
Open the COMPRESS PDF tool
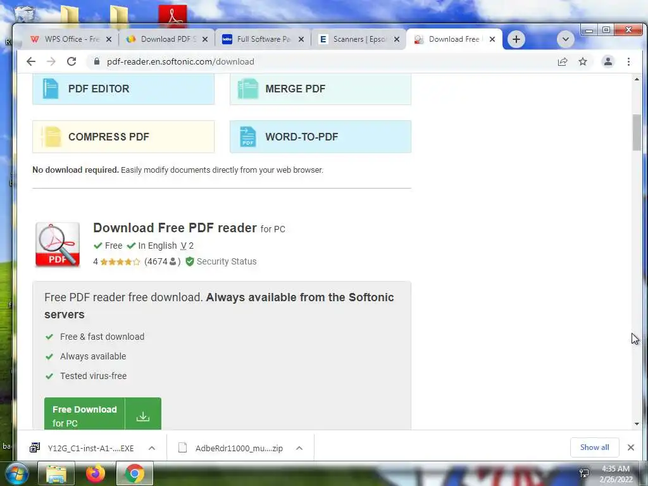123,137
